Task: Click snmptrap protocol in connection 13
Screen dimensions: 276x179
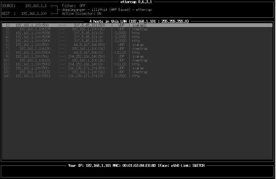Action: coord(140,72)
